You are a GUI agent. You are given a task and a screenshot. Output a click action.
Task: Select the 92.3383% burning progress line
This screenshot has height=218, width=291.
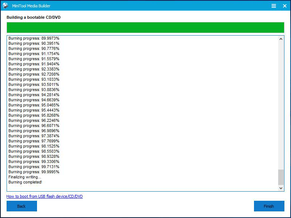[34, 69]
